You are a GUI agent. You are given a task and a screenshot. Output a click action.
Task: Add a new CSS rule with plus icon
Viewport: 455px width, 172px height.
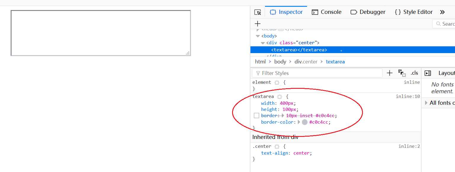click(x=390, y=73)
